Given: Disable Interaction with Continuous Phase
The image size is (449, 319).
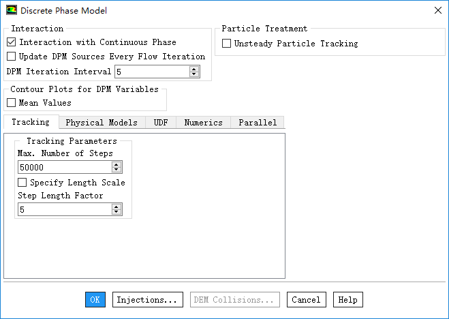Looking at the screenshot, I should click(x=11, y=43).
